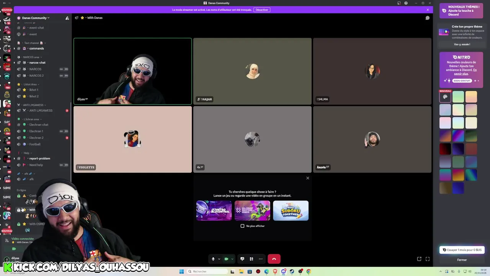Pop out the call window
Screen dimensions: 490x276
point(419,259)
